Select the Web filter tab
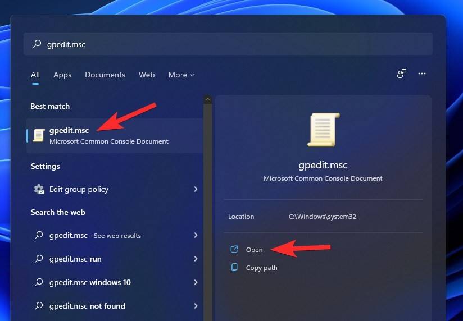The width and height of the screenshot is (463, 321). coord(147,75)
